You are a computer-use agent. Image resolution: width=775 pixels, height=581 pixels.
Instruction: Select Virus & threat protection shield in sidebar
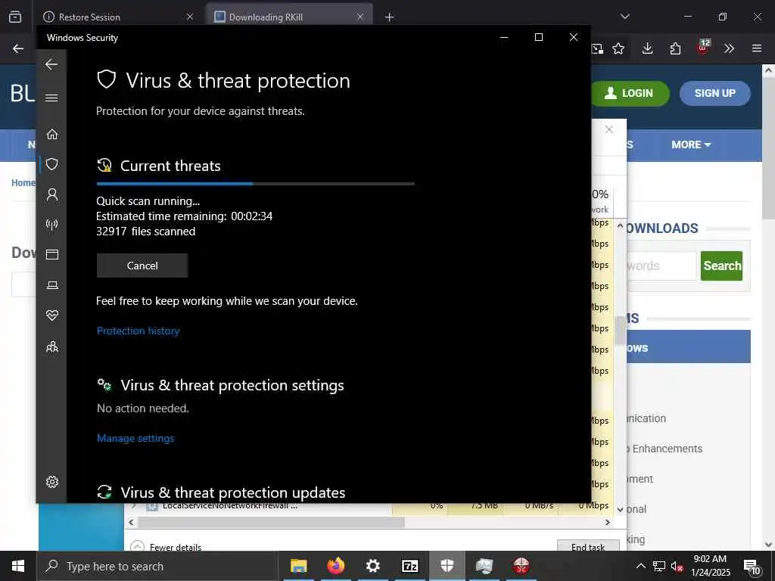(x=52, y=164)
